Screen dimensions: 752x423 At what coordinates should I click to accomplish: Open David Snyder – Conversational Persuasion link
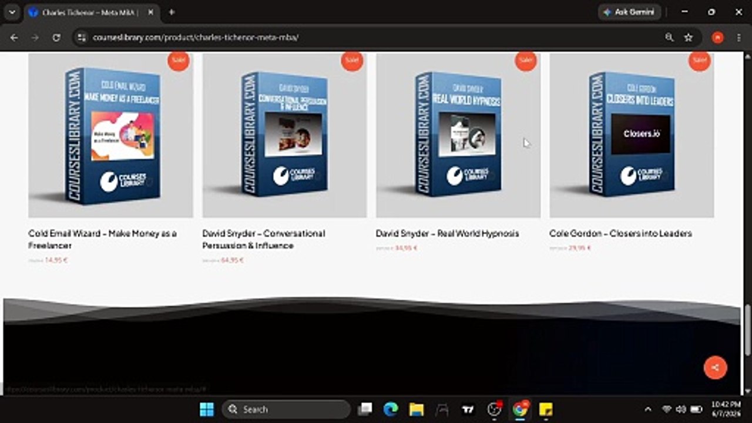[263, 239]
